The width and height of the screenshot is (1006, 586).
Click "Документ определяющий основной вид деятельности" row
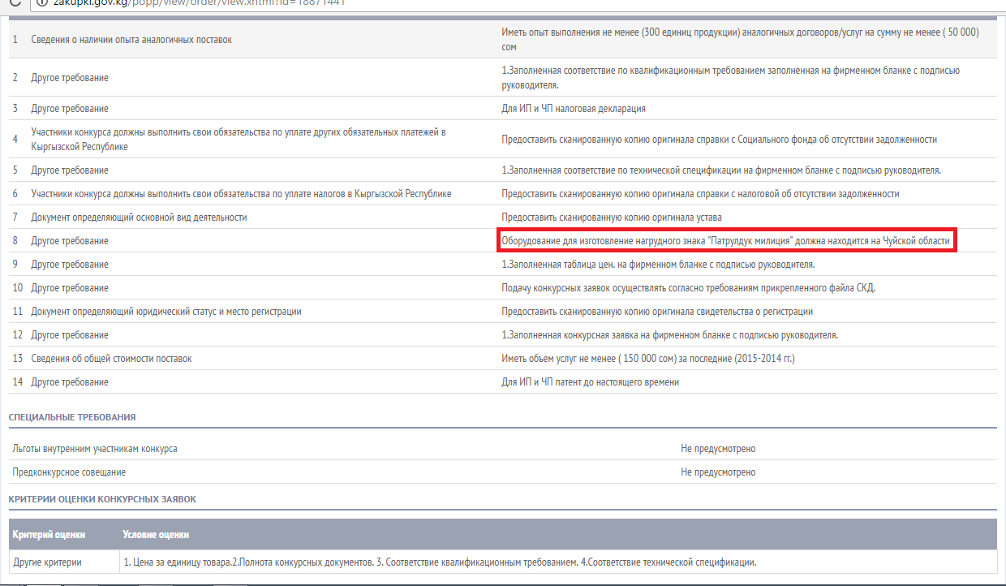(x=139, y=218)
